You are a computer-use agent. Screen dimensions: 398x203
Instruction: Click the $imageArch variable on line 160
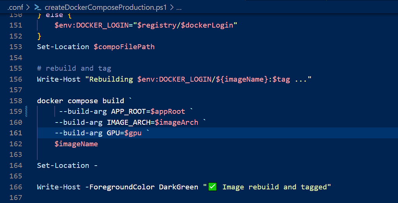(x=176, y=122)
